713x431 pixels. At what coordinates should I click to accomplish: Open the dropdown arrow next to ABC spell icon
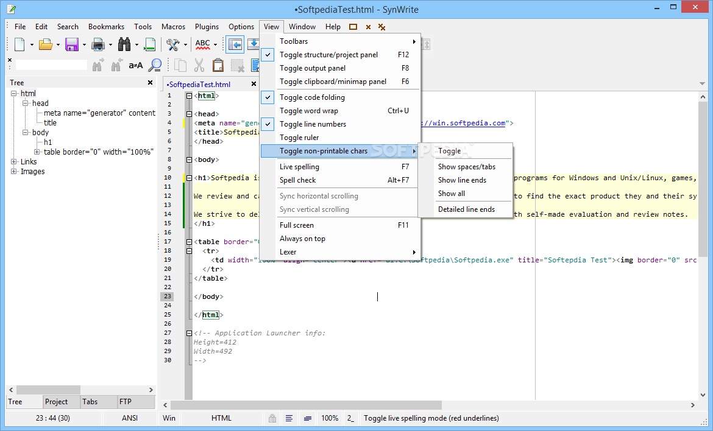(216, 44)
